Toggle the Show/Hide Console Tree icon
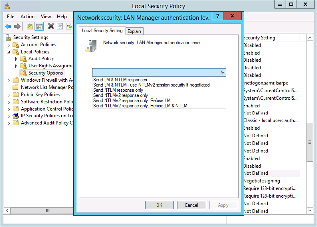The height and width of the screenshot is (227, 317). (39, 26)
